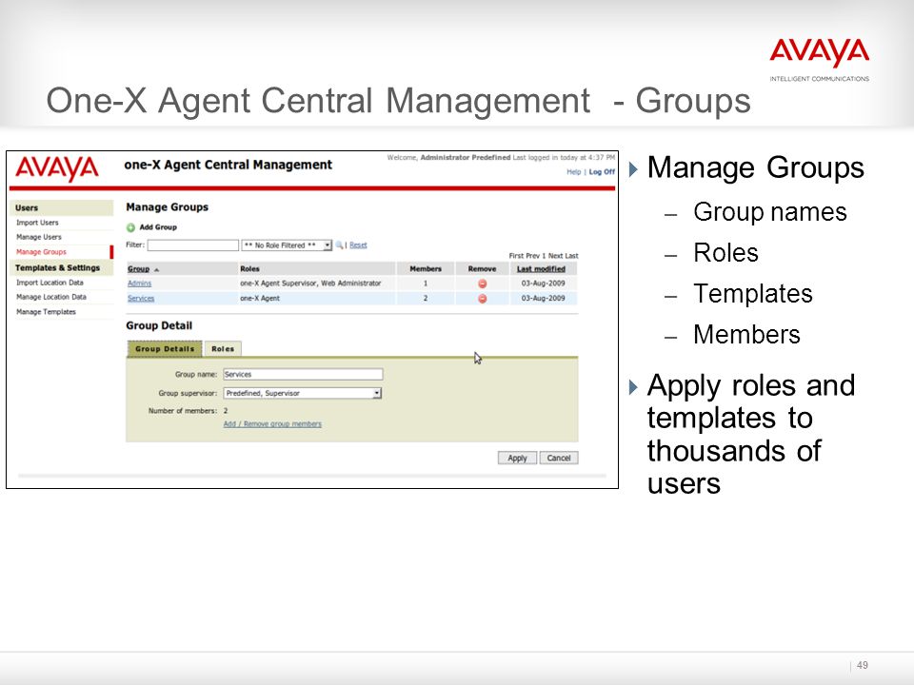Click the Users section header in sidebar
Image resolution: width=914 pixels, height=685 pixels.
point(61,208)
